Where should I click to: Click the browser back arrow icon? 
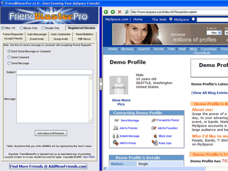(106, 12)
